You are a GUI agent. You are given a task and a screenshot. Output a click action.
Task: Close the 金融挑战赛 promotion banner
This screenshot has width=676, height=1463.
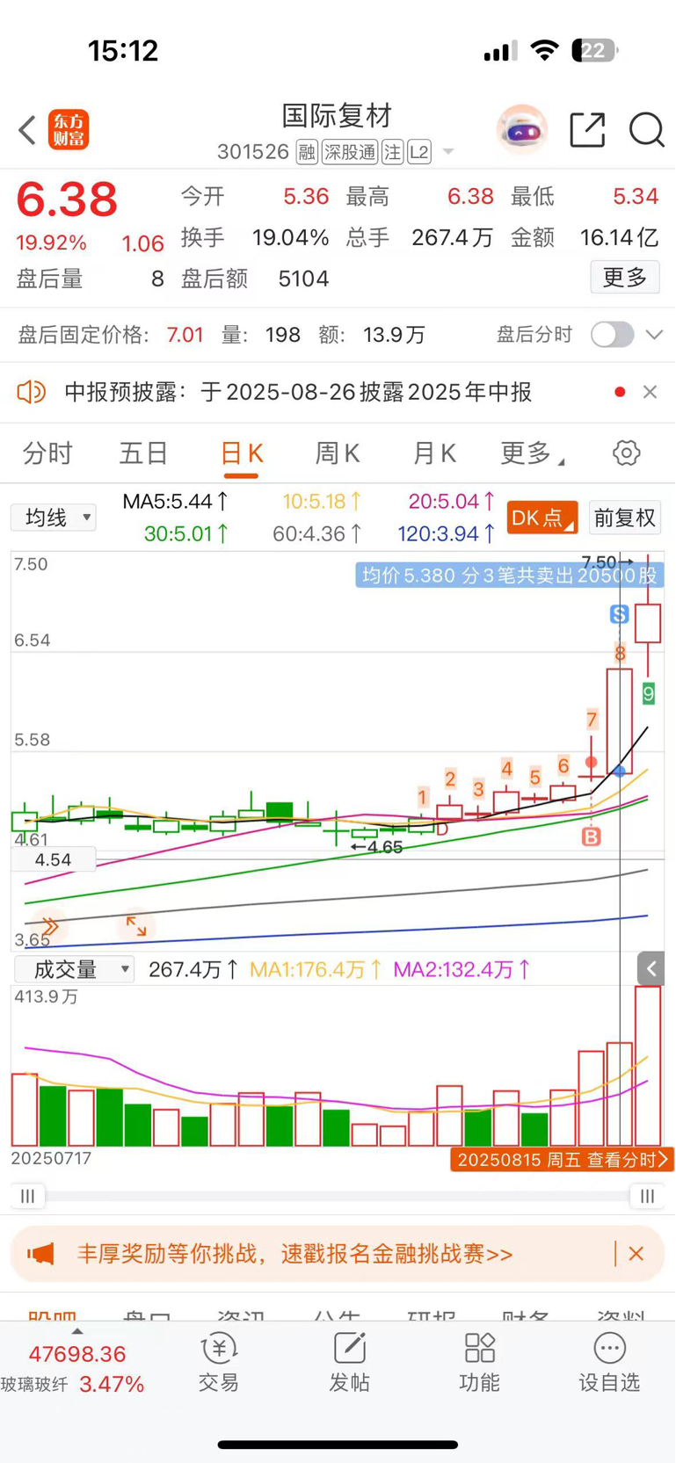636,1254
